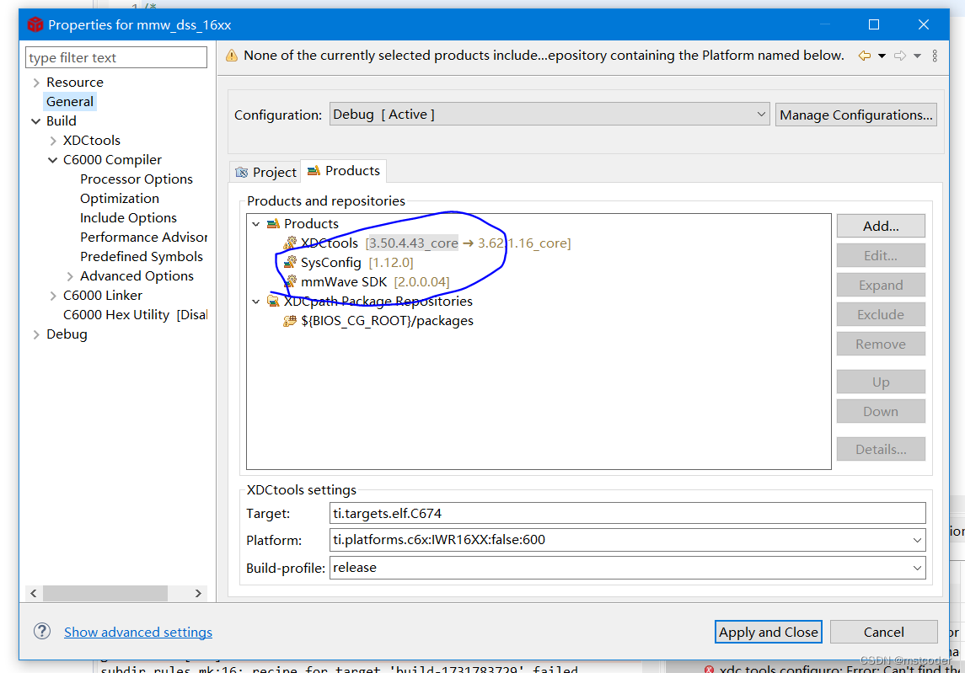Click the XDCpath Package Repositories icon

click(x=273, y=301)
